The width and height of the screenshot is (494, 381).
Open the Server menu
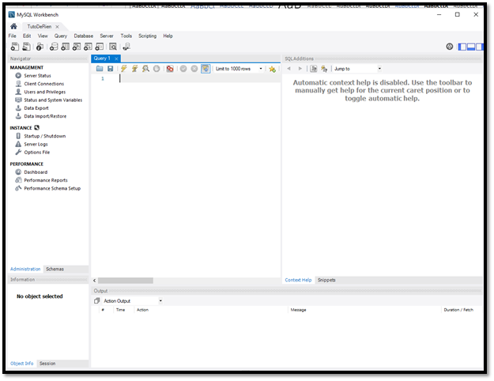tap(107, 36)
